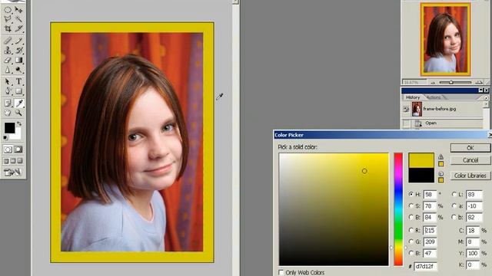Click Cancel in Color Picker
Viewport: 492px width, 276px height.
coord(470,160)
